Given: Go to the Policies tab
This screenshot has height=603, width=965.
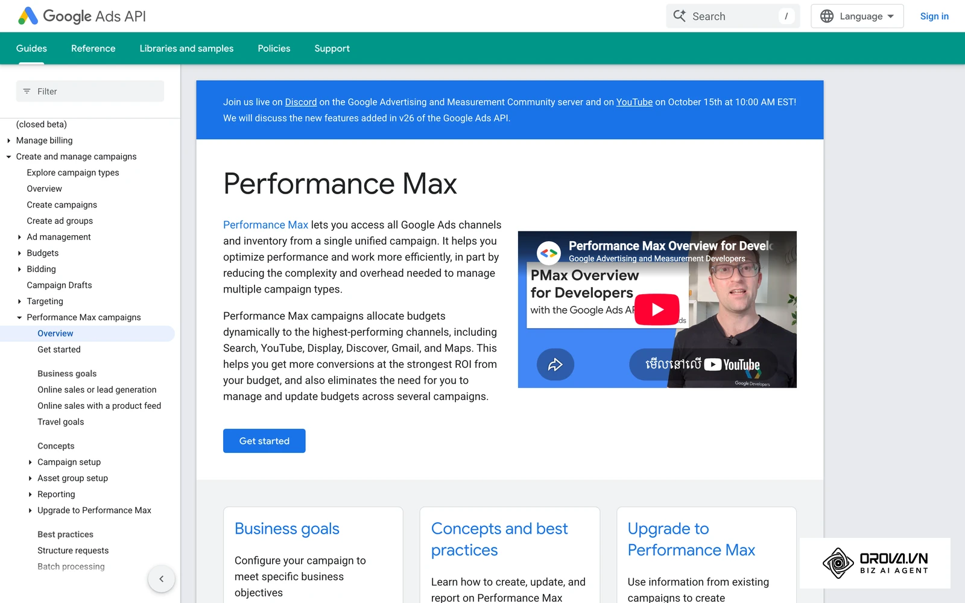Looking at the screenshot, I should pyautogui.click(x=274, y=48).
